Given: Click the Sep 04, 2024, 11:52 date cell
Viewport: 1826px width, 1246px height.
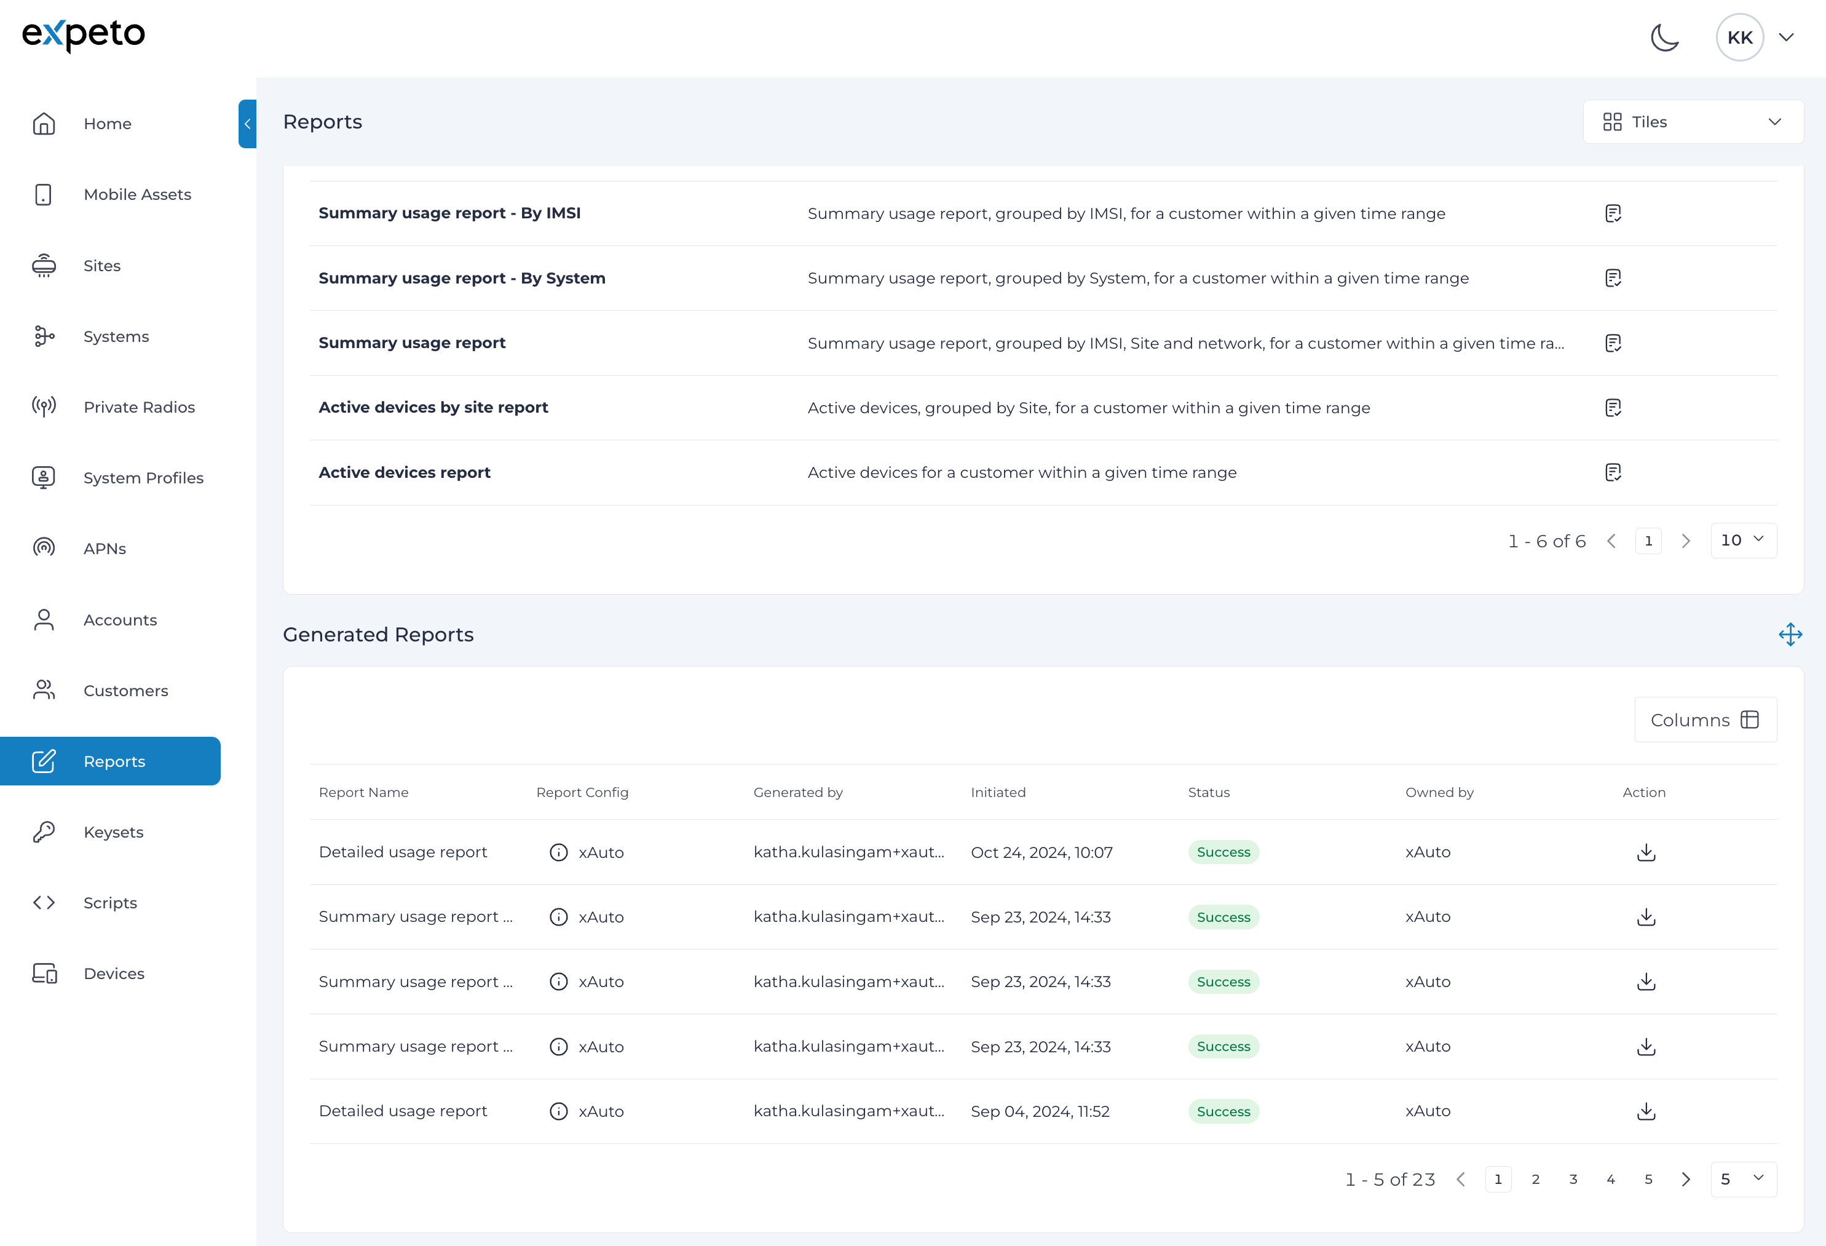Looking at the screenshot, I should (x=1040, y=1111).
